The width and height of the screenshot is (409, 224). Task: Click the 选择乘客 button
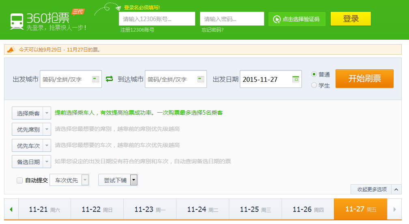(28, 113)
